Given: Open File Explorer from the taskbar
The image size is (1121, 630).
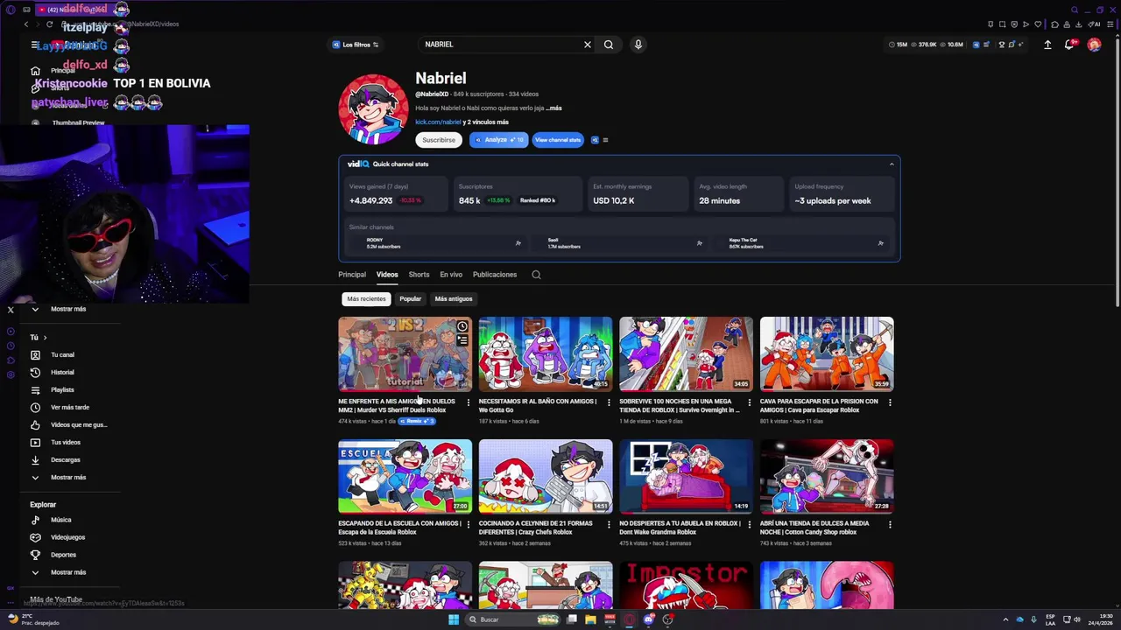Looking at the screenshot, I should [590, 619].
